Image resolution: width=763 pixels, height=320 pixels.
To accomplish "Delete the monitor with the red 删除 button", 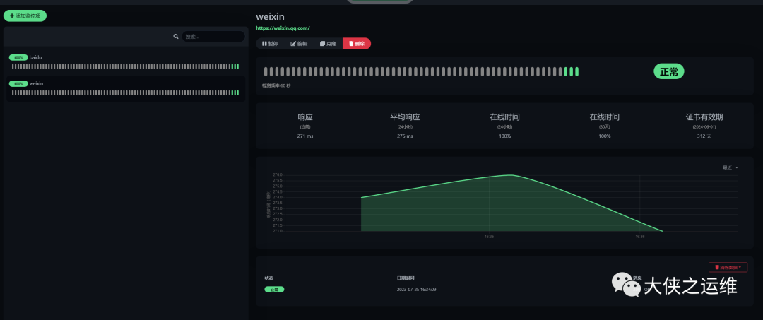I will click(357, 44).
